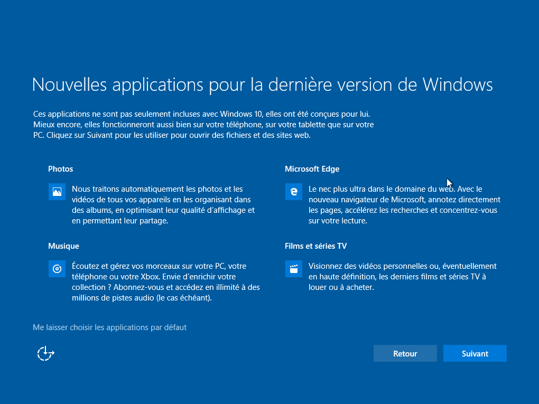Click the Photos description paragraph
Screen dimensions: 539x404
[163, 205]
